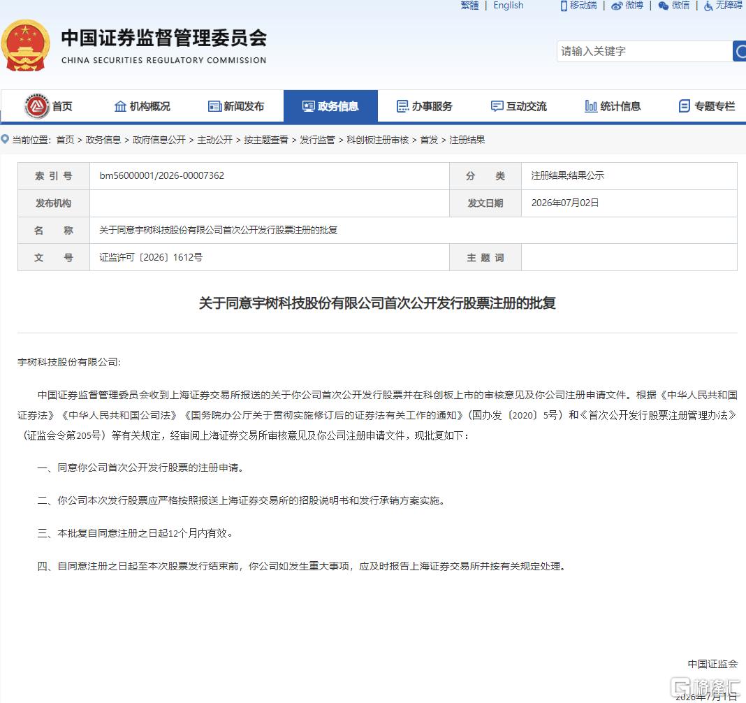Image resolution: width=746 pixels, height=703 pixels.
Task: Click the location pin icon by 当前位置
Action: (x=5, y=140)
